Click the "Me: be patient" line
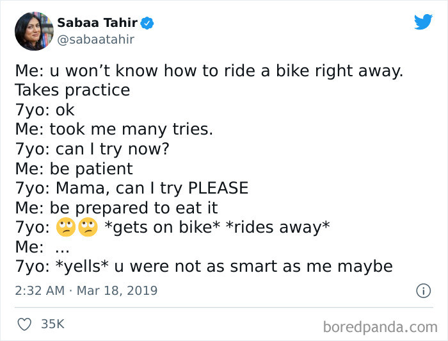The image size is (448, 341). click(x=74, y=169)
